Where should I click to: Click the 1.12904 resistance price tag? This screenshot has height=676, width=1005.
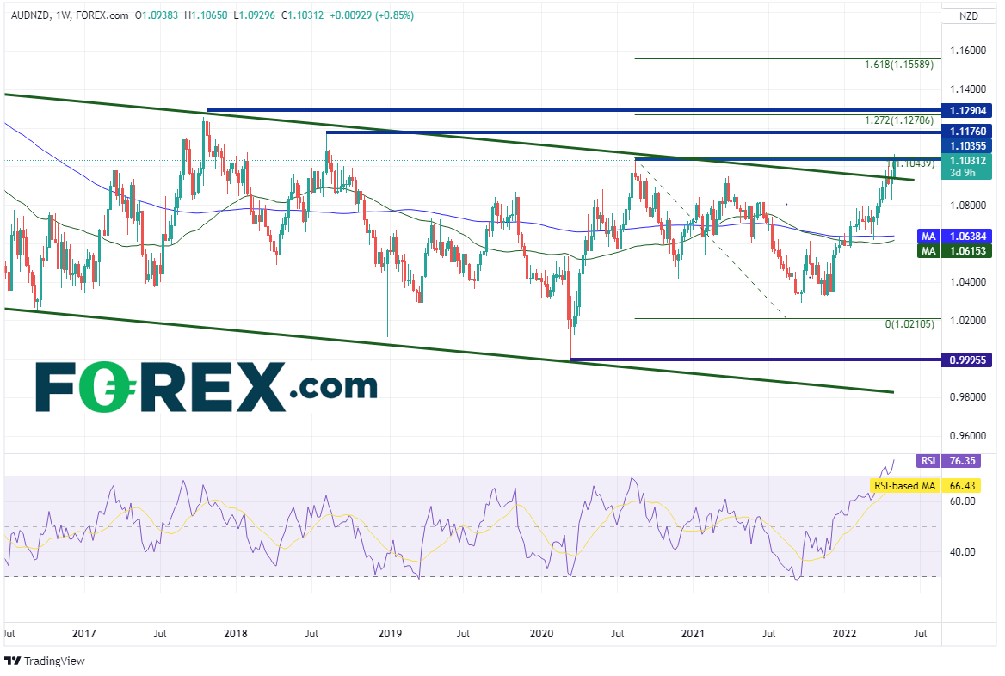967,111
